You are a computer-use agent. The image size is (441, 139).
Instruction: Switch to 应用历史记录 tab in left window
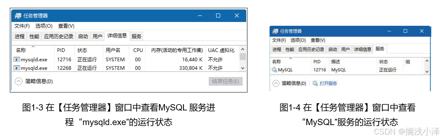click(58, 36)
